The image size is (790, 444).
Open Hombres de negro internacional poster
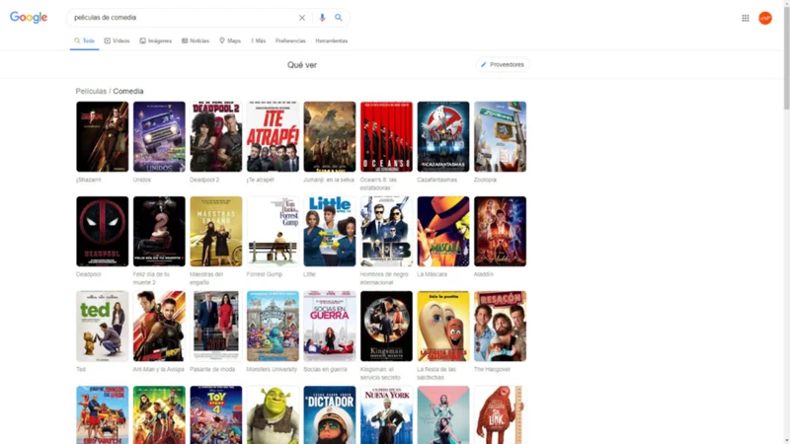click(386, 231)
